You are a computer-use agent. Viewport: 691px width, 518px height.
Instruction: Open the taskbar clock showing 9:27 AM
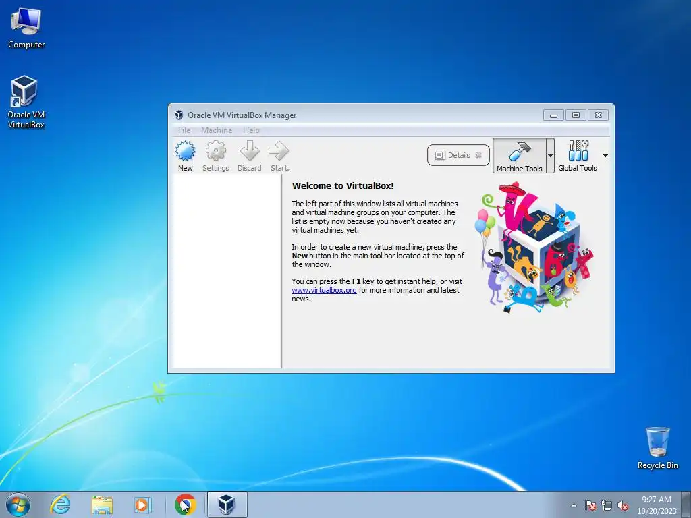pos(657,505)
